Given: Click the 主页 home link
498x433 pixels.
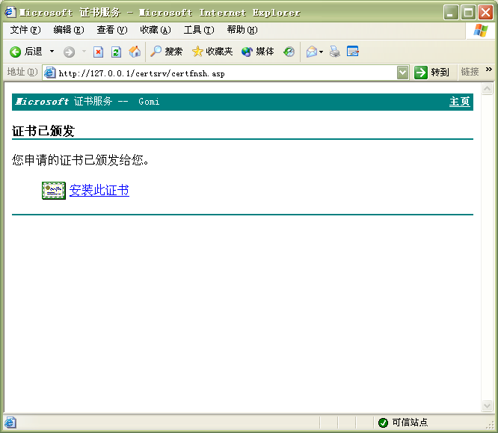Looking at the screenshot, I should point(459,102).
